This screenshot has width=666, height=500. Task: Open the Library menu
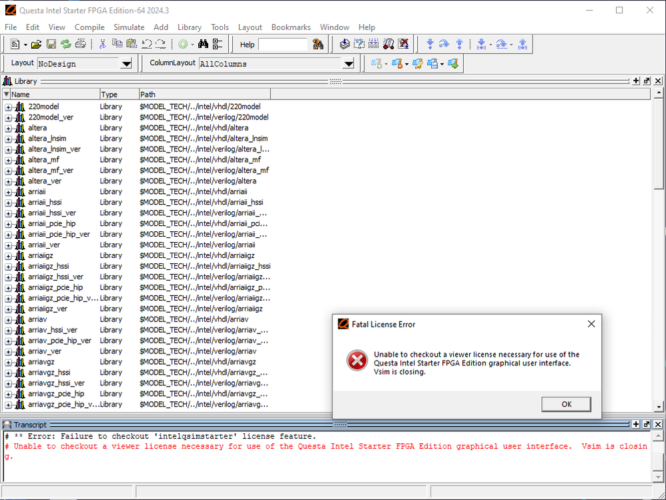point(190,27)
